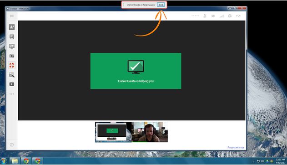The width and height of the screenshot is (287, 165).
Task: Open the magnifier effects sidebar icon
Action: pos(12,75)
